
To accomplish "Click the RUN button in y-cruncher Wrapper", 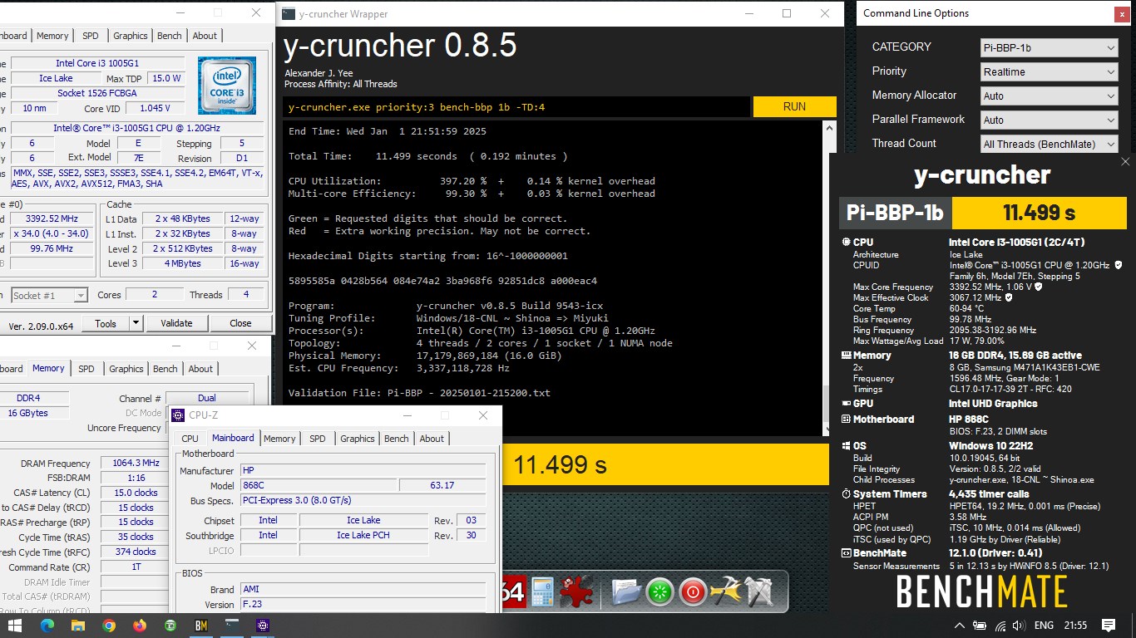I will pyautogui.click(x=794, y=106).
